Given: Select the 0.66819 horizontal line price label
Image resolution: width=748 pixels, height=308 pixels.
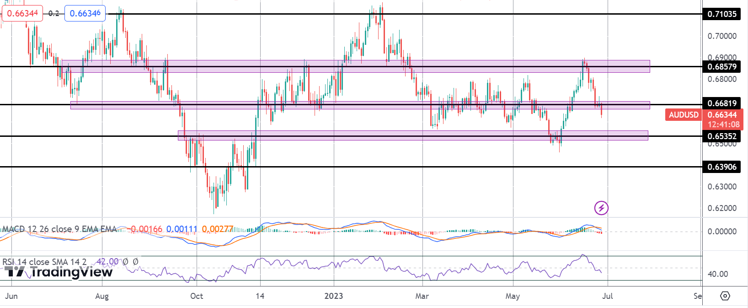Looking at the screenshot, I should (722, 103).
